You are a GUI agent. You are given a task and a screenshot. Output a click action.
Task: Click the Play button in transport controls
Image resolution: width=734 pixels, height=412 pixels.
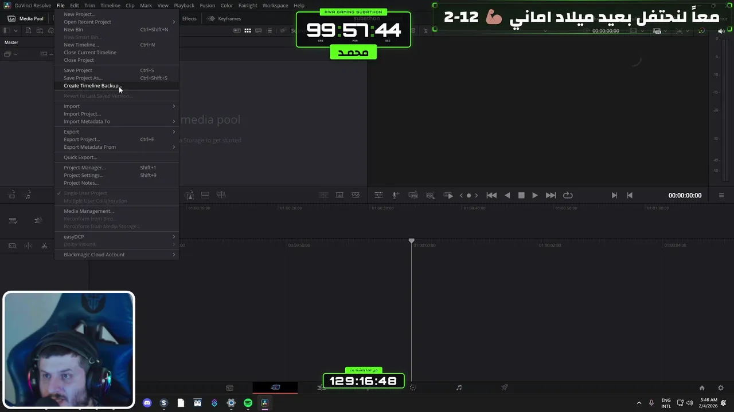(534, 195)
